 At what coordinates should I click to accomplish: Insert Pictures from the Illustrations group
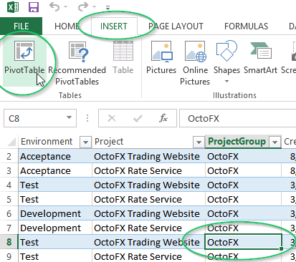click(x=161, y=57)
